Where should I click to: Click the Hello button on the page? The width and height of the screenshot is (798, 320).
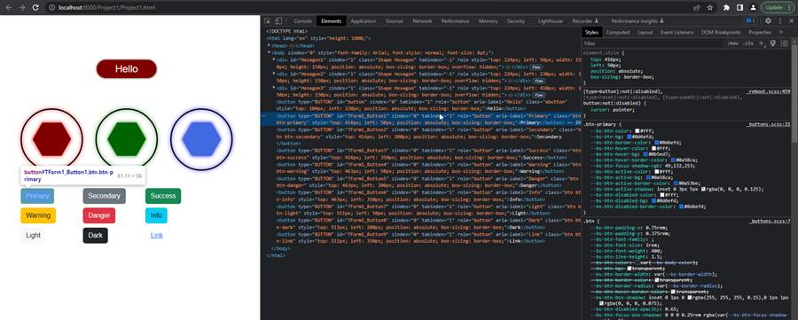pos(126,69)
